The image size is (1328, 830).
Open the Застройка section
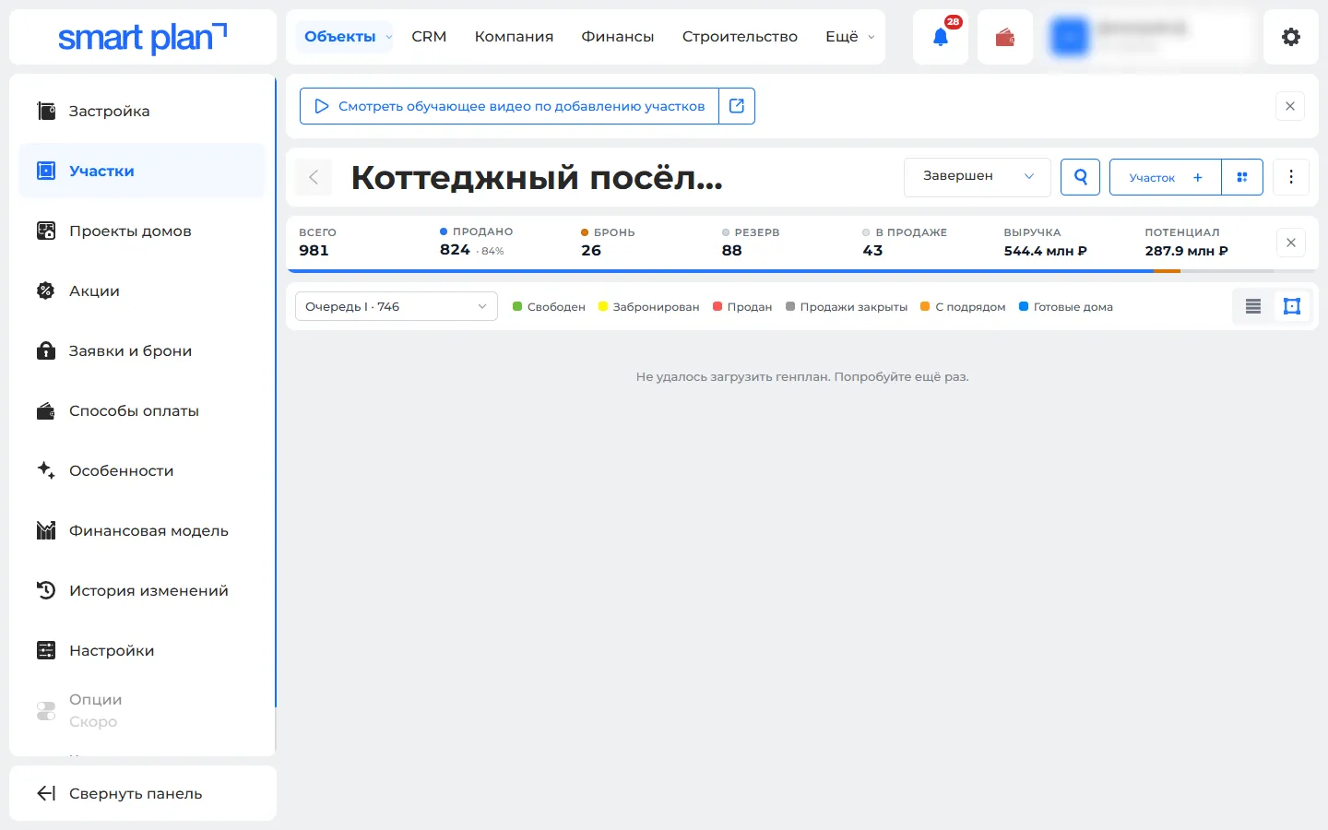pos(142,111)
